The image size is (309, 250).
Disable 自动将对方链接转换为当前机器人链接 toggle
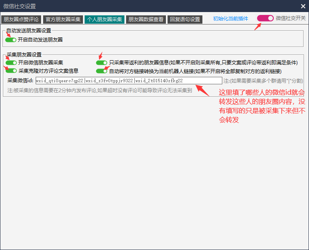(x=102, y=71)
